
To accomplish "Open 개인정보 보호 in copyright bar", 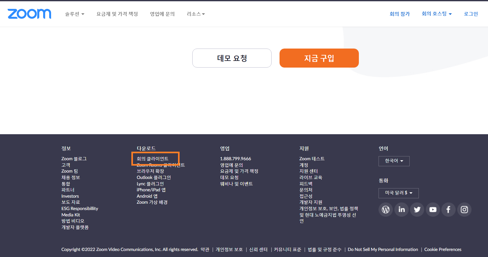I will [229, 249].
